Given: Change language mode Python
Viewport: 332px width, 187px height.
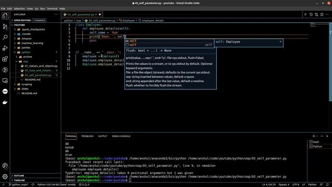Looking at the screenshot, I should tap(312, 185).
